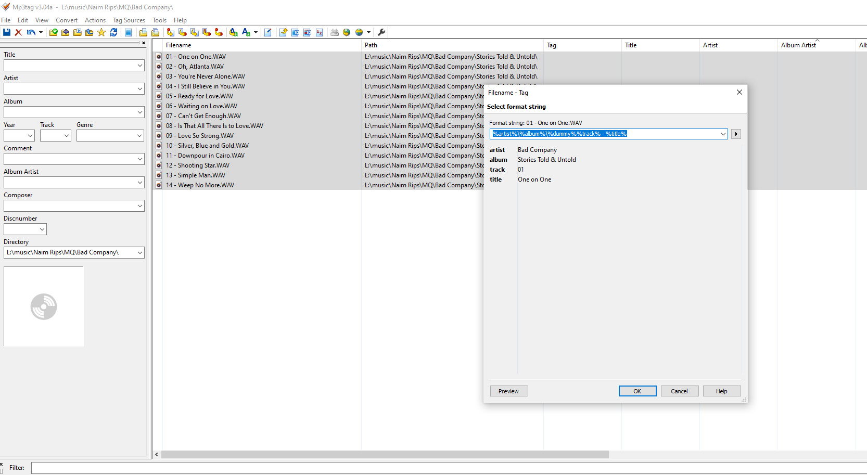This screenshot has height=475, width=867.
Task: Click the Save tag icon in toolbar
Action: point(7,32)
